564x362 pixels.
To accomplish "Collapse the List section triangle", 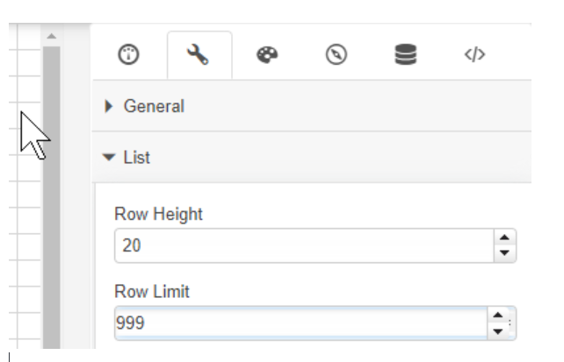I will (x=109, y=158).
